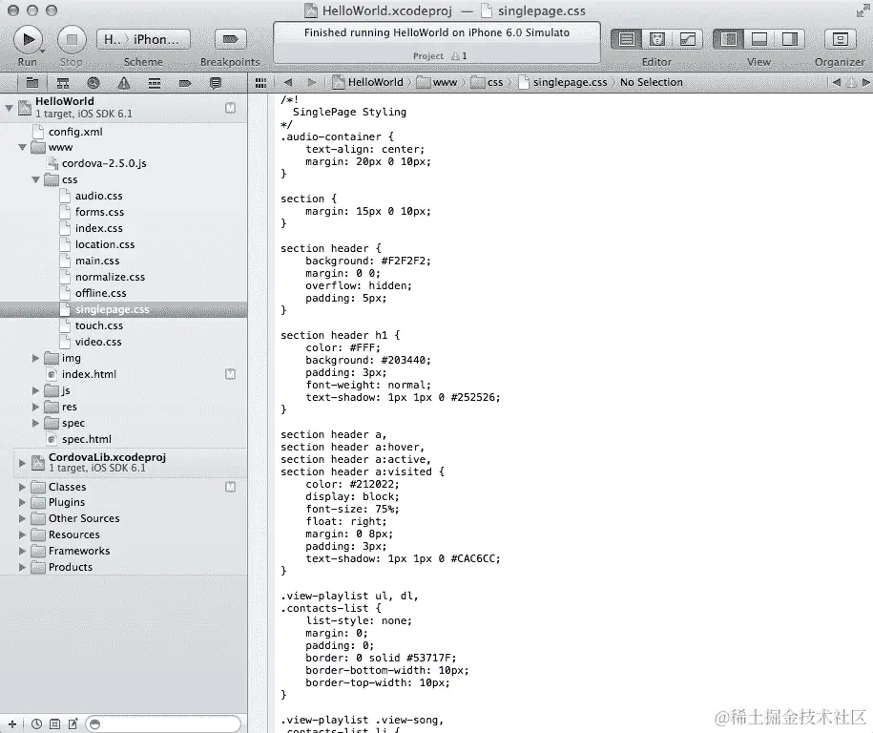The image size is (873, 733).
Task: Open index.css file
Action: (x=98, y=228)
